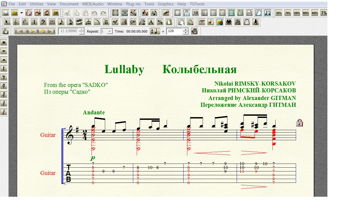The image size is (347, 222).
Task: Select the mf Expression tool
Action: 115,22
